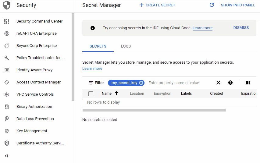Click the Encryption column header
260x163 pixels.
(x=162, y=94)
